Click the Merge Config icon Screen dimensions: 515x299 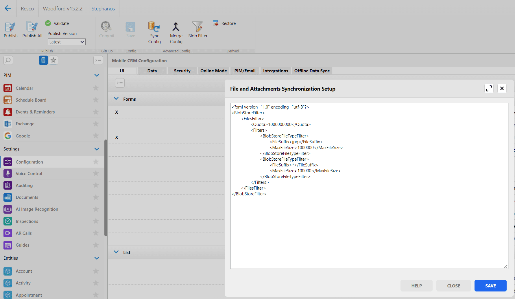tap(176, 27)
